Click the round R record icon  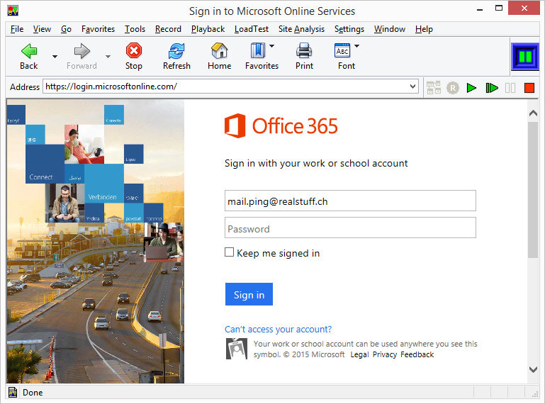pos(453,88)
